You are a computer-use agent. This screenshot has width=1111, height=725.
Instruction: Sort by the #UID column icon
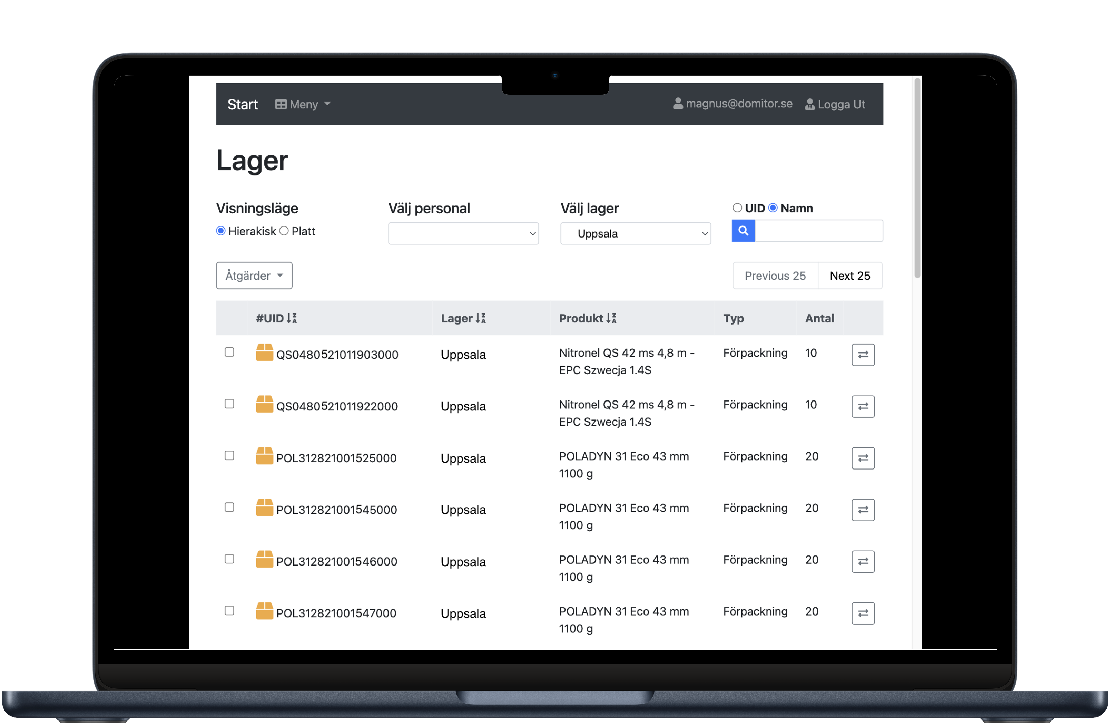(292, 319)
